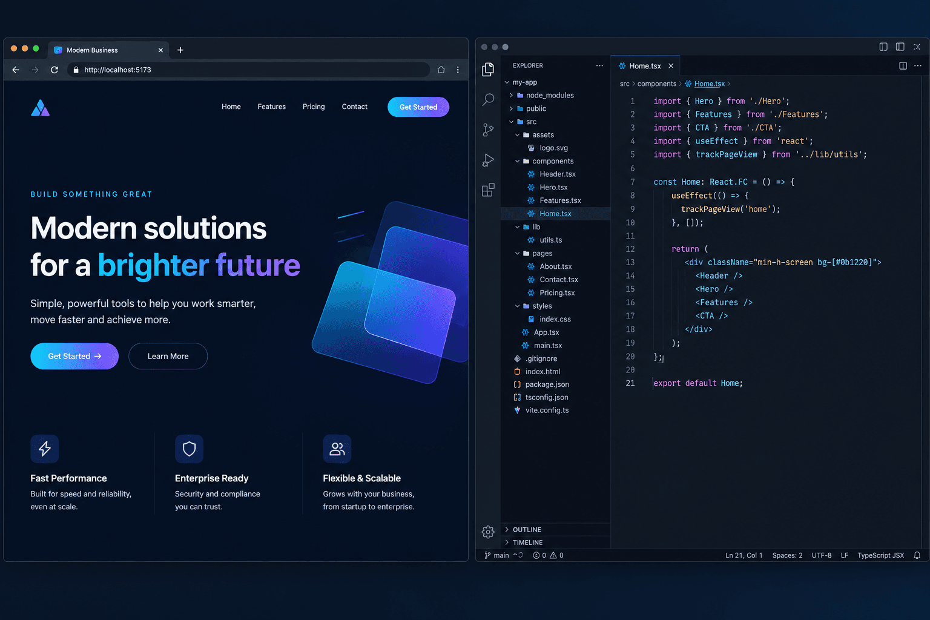Click the Flexible & Scalable users icon
The image size is (930, 620).
click(337, 449)
